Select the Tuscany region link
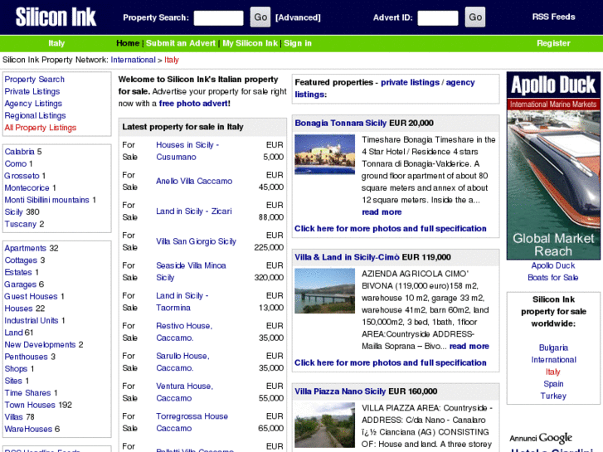Viewport: 603px width, 452px height. point(21,224)
